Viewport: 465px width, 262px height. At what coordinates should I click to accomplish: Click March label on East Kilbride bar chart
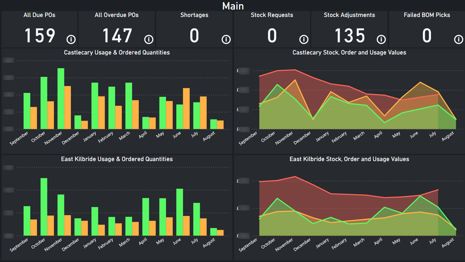(124, 242)
